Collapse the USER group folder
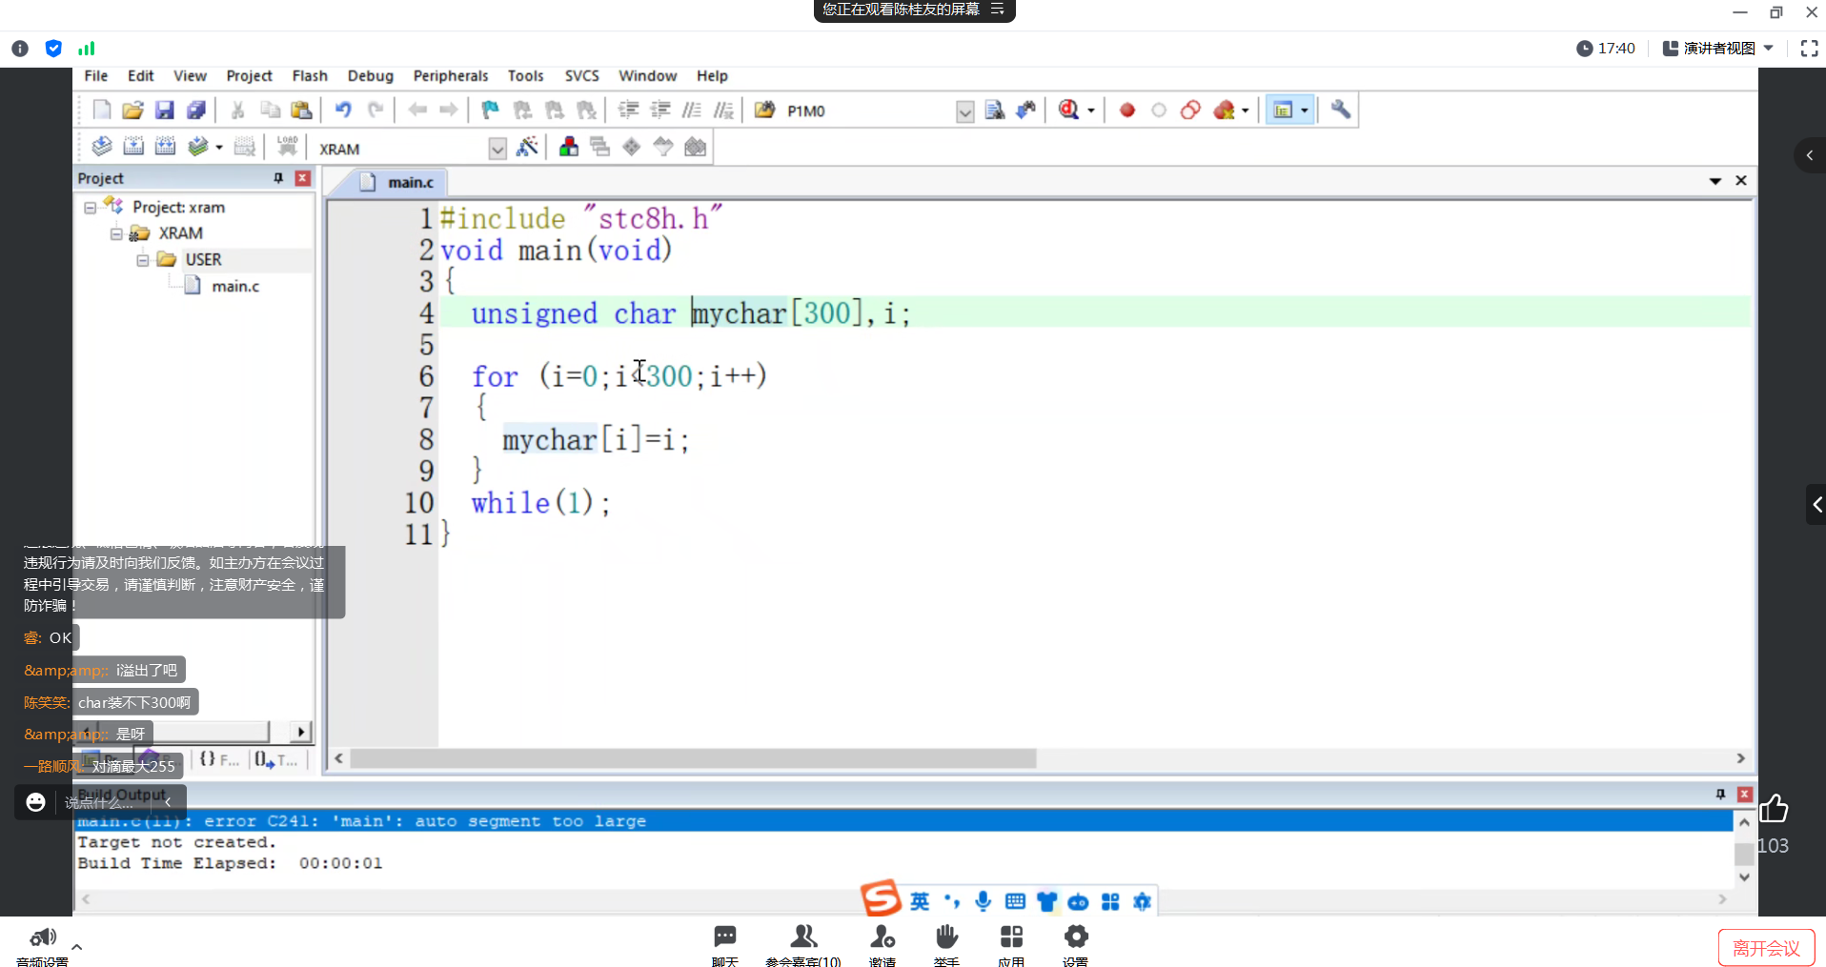The height and width of the screenshot is (967, 1826). (143, 260)
